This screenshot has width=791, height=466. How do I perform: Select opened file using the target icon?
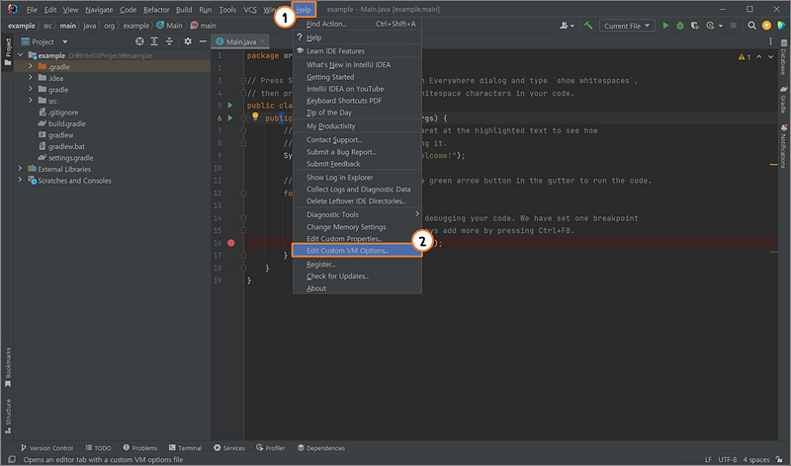(x=139, y=41)
